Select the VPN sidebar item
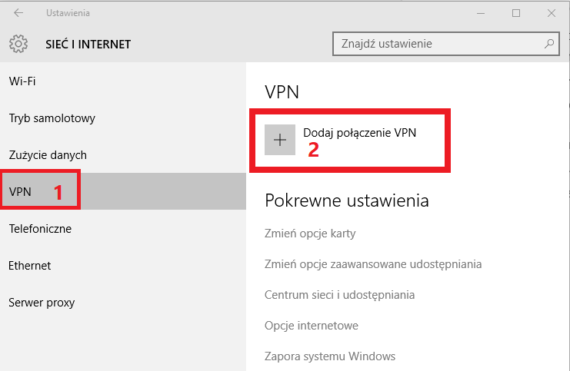The height and width of the screenshot is (371, 570). point(20,192)
